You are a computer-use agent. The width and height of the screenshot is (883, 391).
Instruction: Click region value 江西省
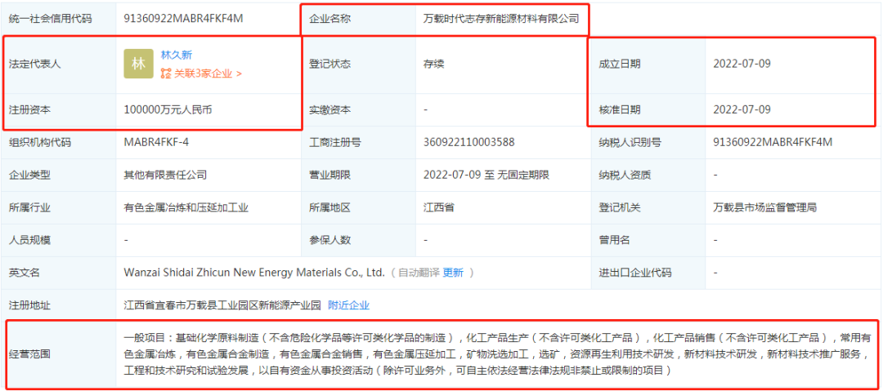point(439,207)
